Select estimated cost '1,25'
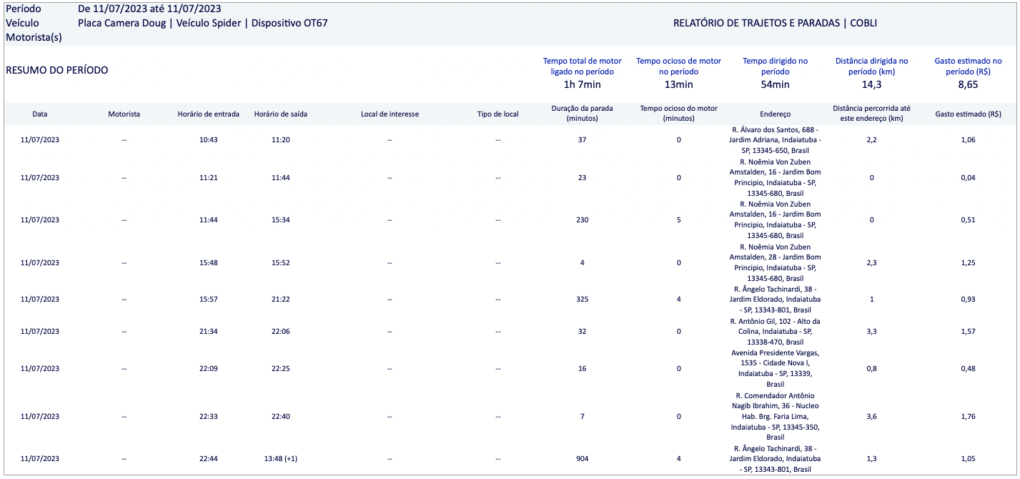1020x479 pixels. pyautogui.click(x=968, y=262)
